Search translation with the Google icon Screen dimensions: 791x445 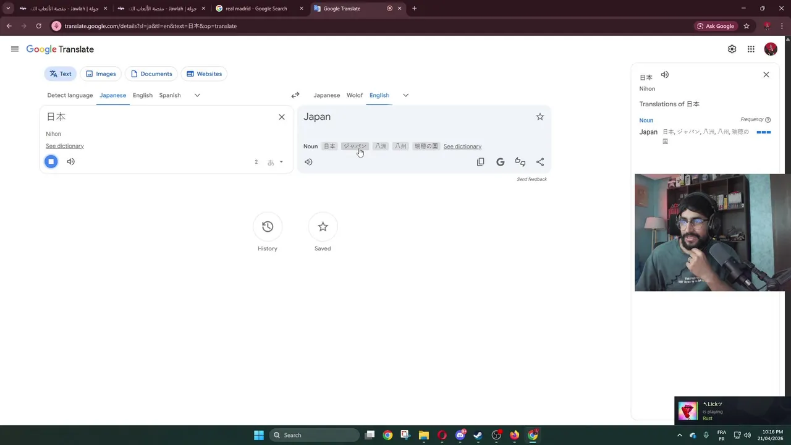(501, 162)
